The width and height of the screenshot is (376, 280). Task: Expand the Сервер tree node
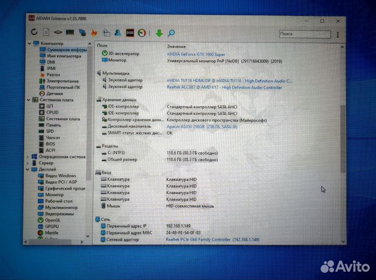click(x=28, y=163)
